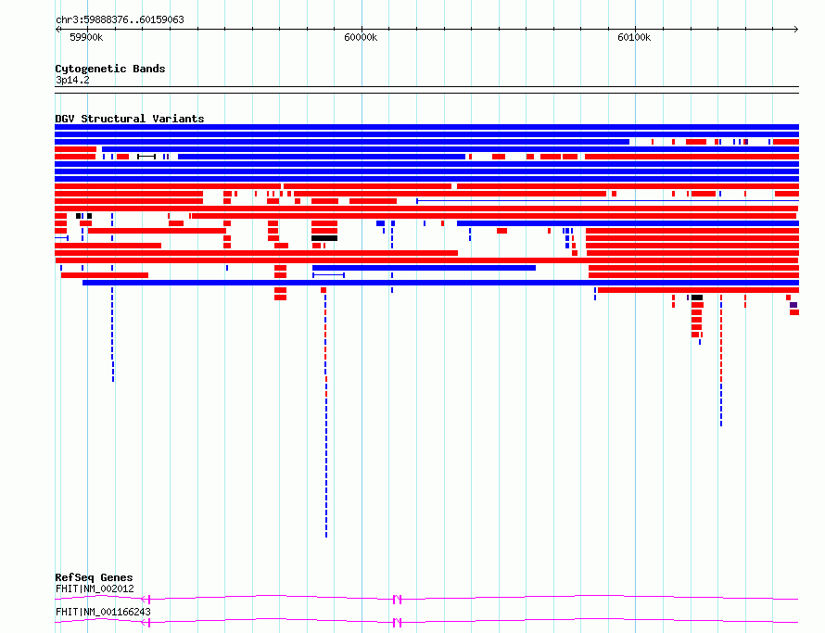Click the purple variant block at far right
This screenshot has width=825, height=633.
click(x=793, y=305)
